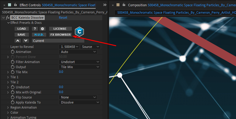Select the BCC Kaleida Dissolve effect name
The height and width of the screenshot is (119, 236).
tap(27, 18)
